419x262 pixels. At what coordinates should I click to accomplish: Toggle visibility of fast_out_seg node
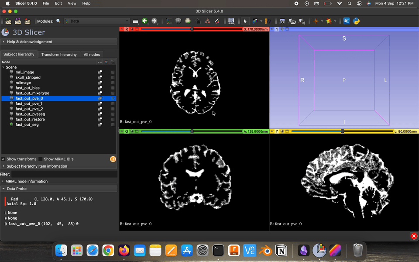coord(100,124)
